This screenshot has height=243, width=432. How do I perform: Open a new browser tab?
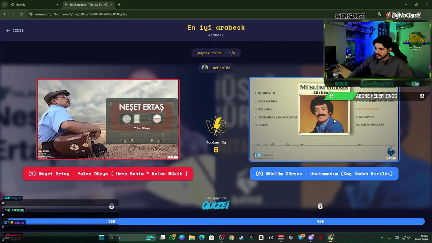pos(119,5)
